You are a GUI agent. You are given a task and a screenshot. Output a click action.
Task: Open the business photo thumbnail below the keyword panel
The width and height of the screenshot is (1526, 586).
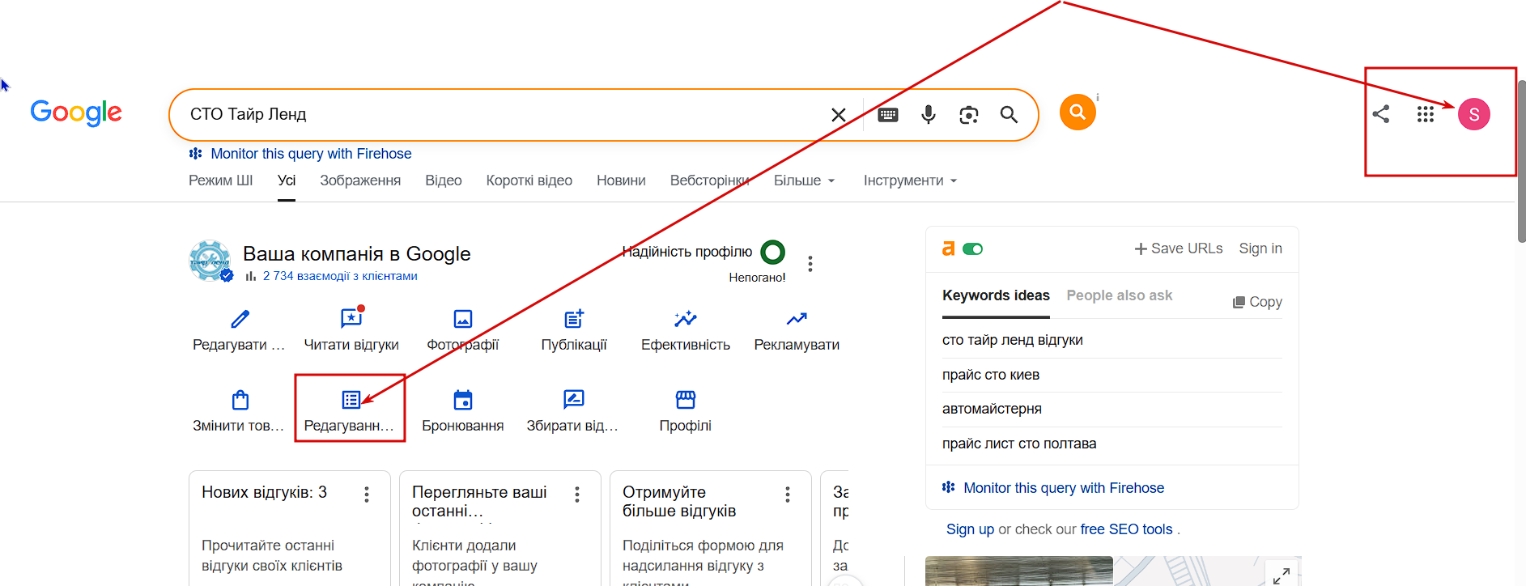pos(1019,571)
